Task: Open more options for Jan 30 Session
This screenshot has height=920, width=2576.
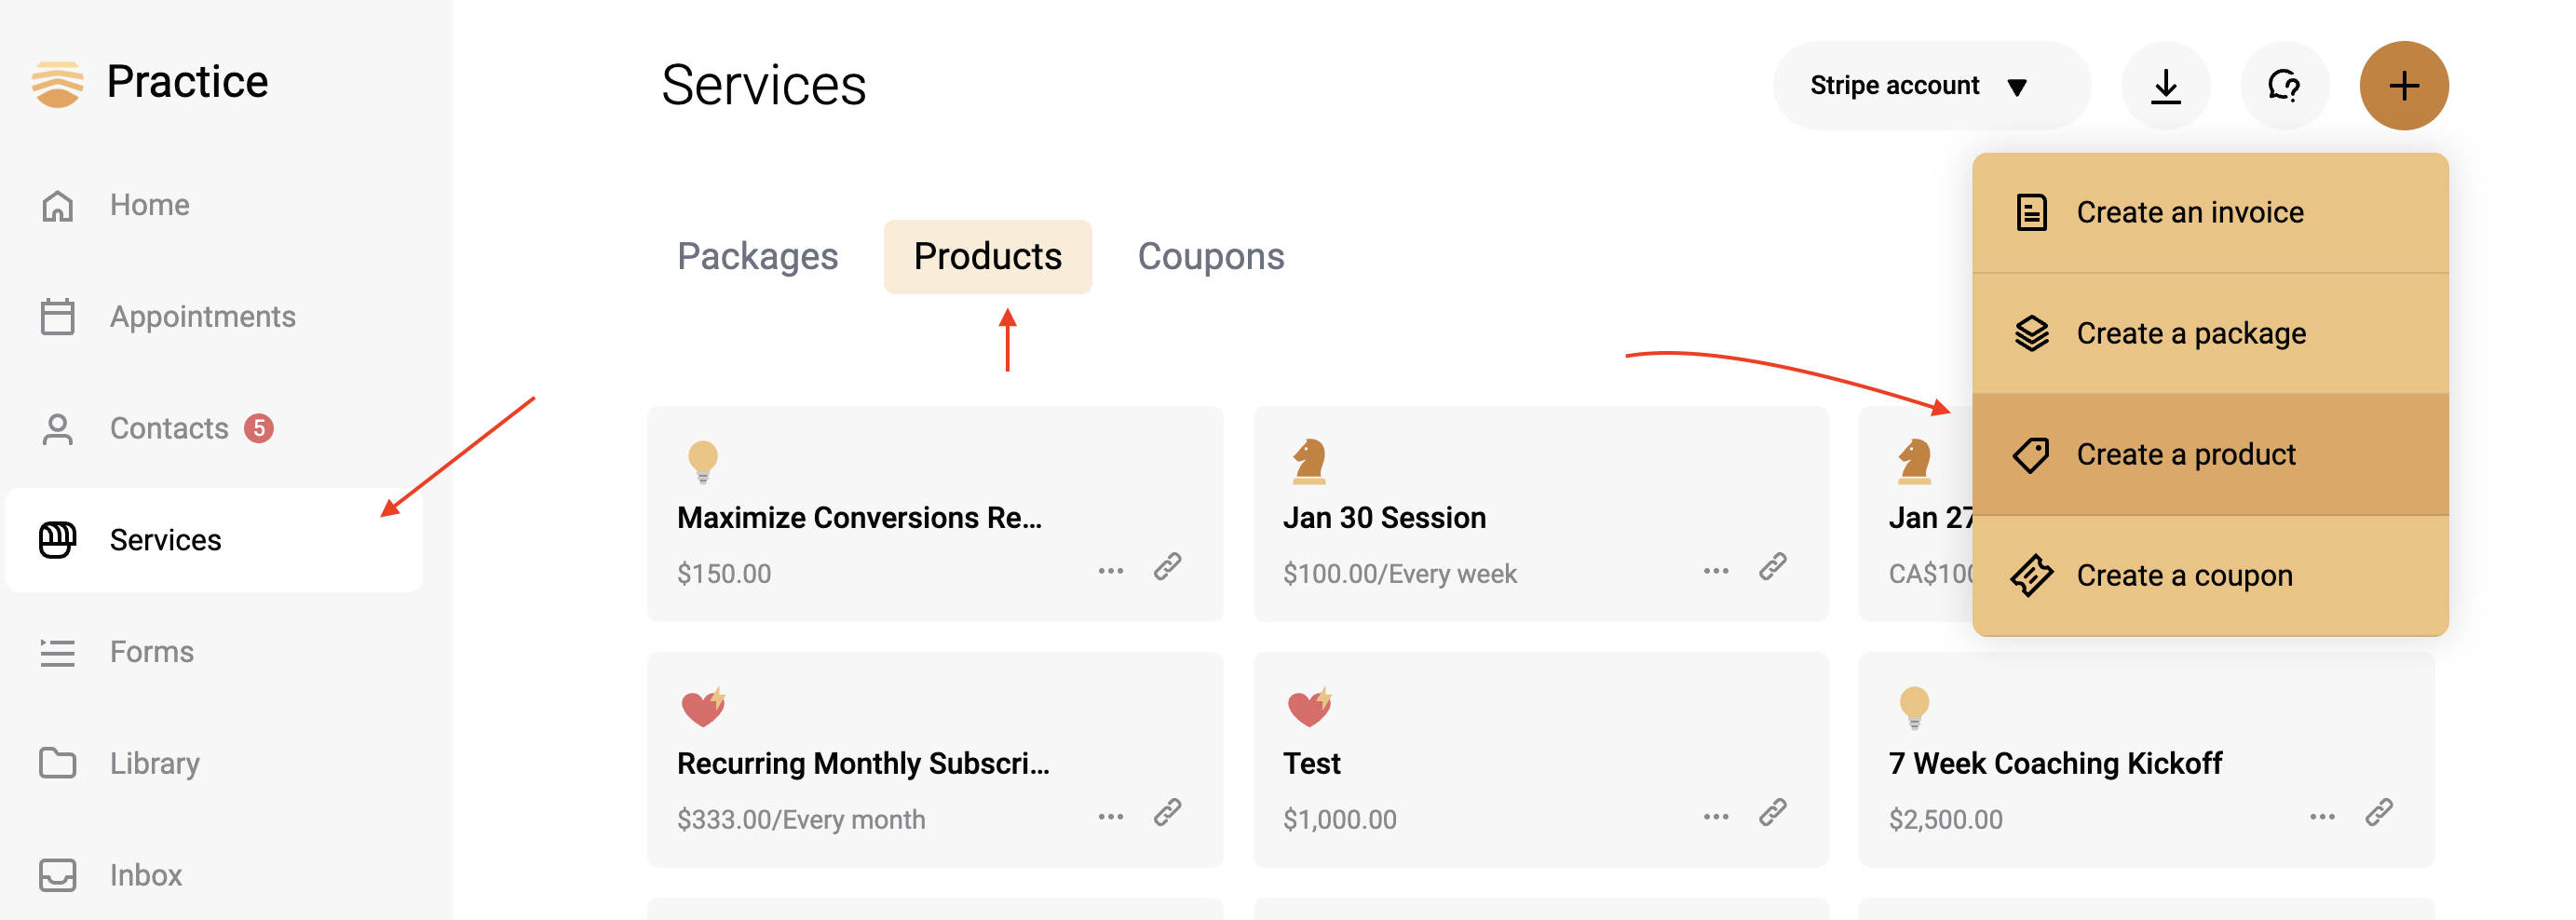Action: point(1716,571)
